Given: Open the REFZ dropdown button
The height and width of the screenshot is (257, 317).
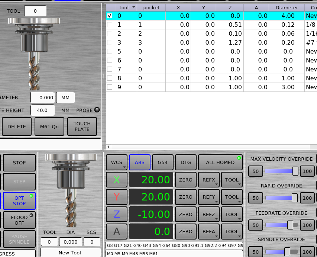Looking at the screenshot, I should coord(209,214).
